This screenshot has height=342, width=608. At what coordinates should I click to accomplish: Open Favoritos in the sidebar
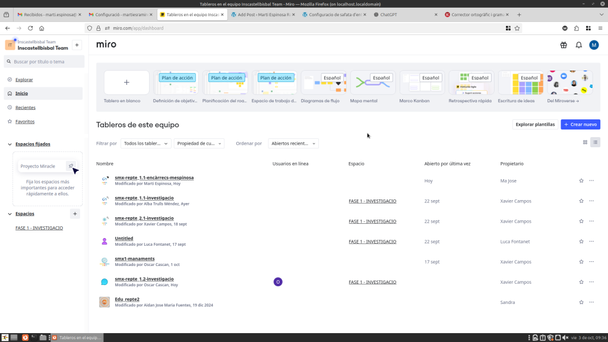point(25,122)
